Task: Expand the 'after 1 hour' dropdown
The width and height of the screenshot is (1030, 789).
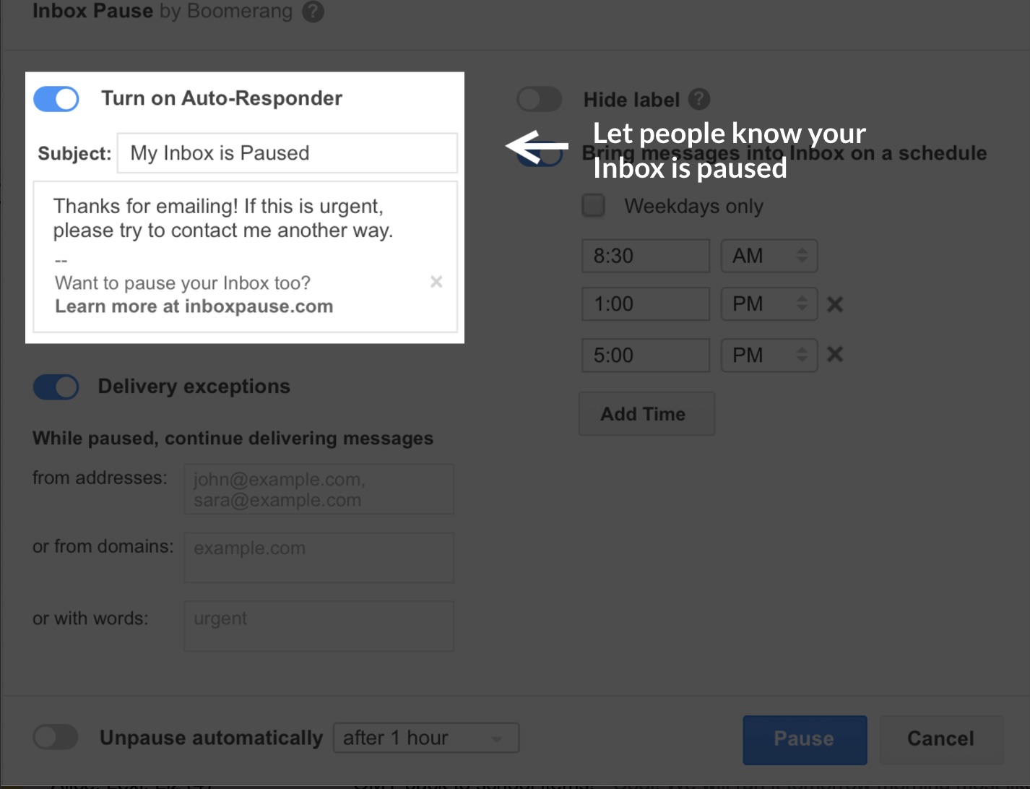Action: tap(425, 738)
